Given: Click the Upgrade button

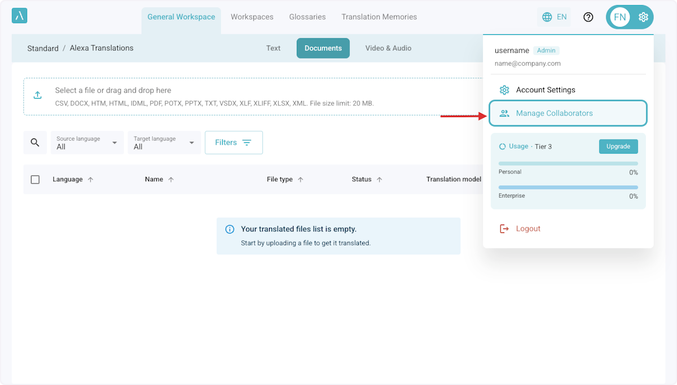Looking at the screenshot, I should (618, 146).
